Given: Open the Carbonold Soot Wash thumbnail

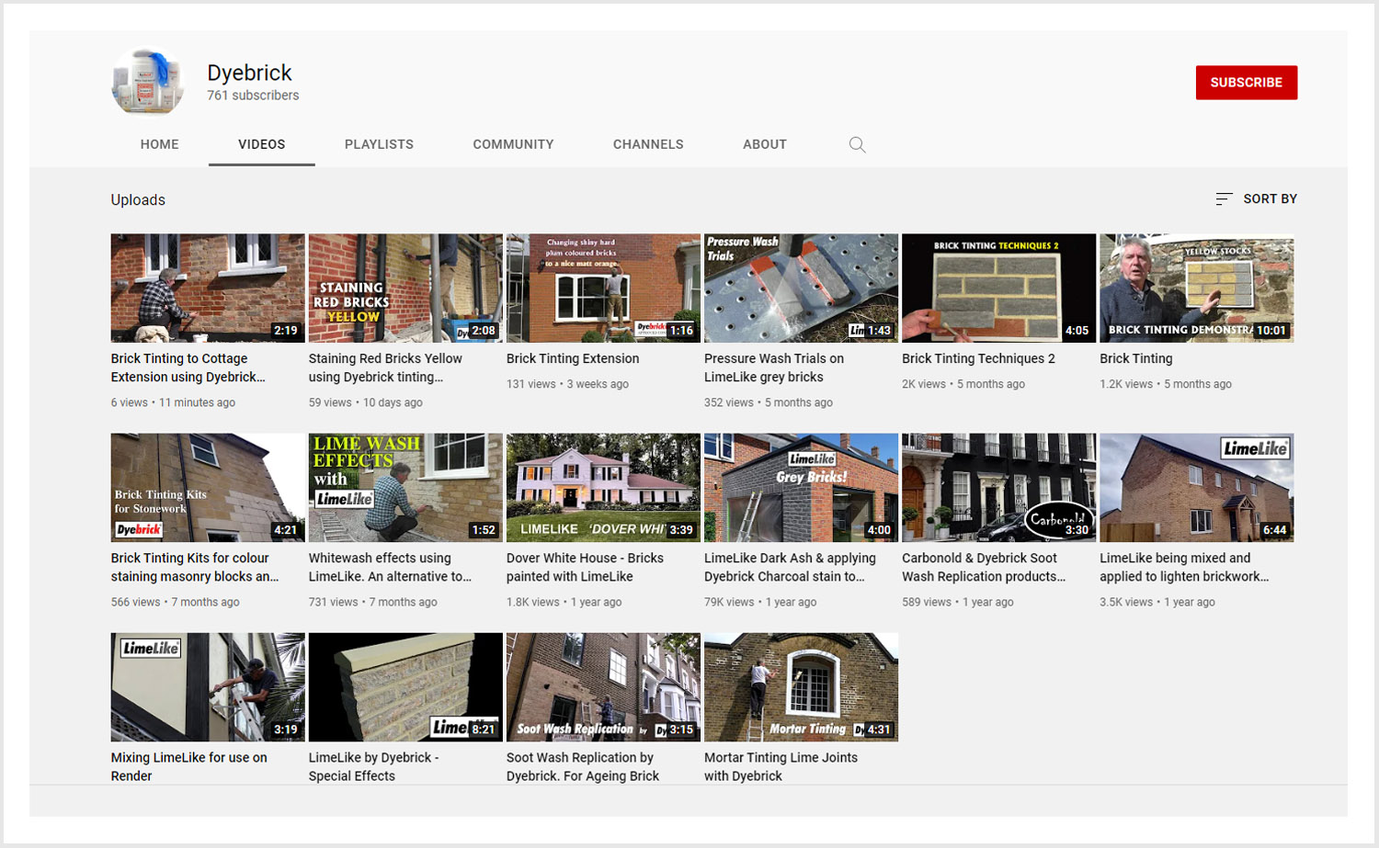Looking at the screenshot, I should 998,487.
